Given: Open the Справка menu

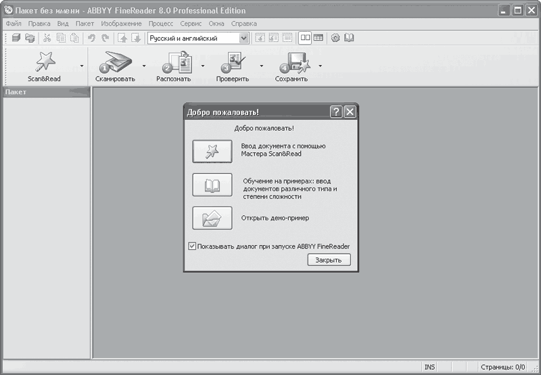Looking at the screenshot, I should 244,24.
